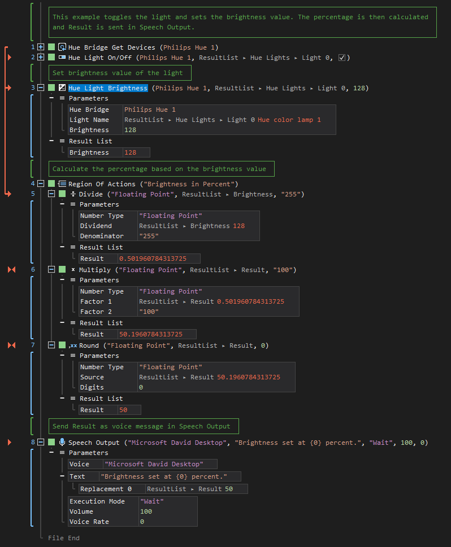Click the list icon beside Result List under Multiply
Image resolution: width=451 pixels, height=547 pixels.
click(x=73, y=323)
